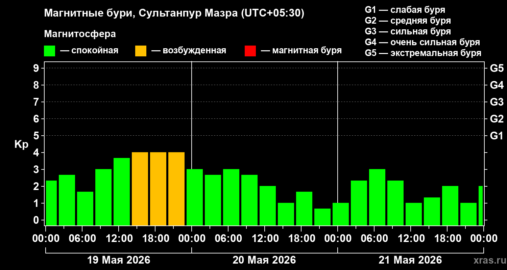Click the green bar above 18:00 on 21 May

coord(450,206)
